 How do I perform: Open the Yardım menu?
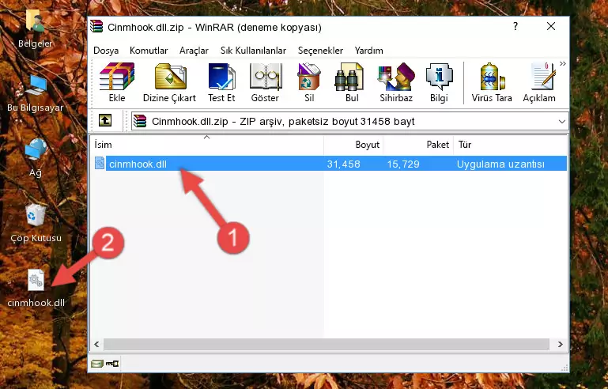(x=368, y=51)
